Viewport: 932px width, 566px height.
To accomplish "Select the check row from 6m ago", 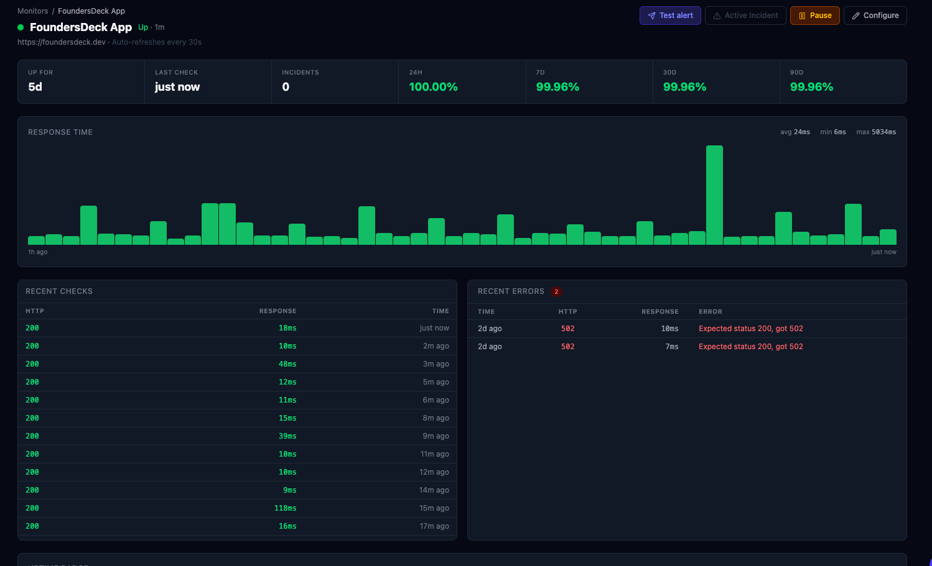I will 237,400.
